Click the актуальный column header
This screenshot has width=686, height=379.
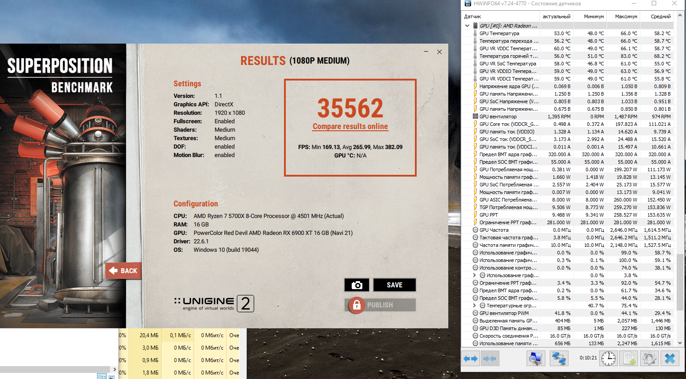[x=556, y=16]
